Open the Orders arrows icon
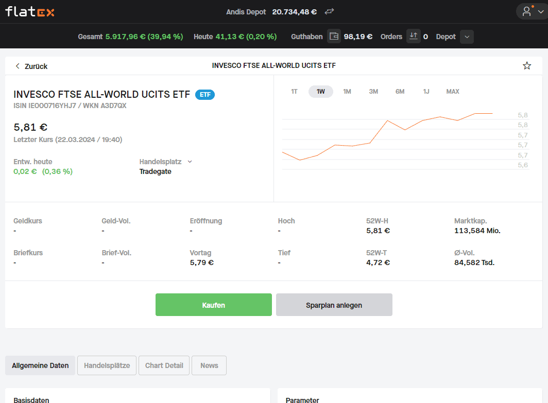The height and width of the screenshot is (403, 548). pos(414,37)
